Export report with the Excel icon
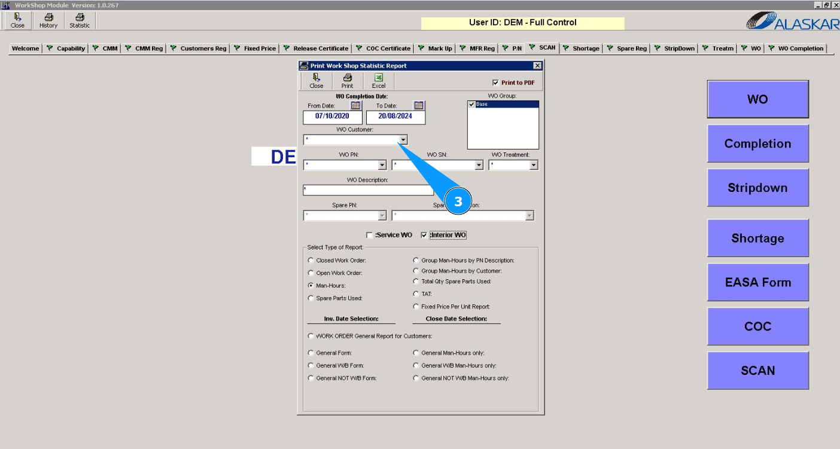Image resolution: width=840 pixels, height=449 pixels. pyautogui.click(x=379, y=81)
